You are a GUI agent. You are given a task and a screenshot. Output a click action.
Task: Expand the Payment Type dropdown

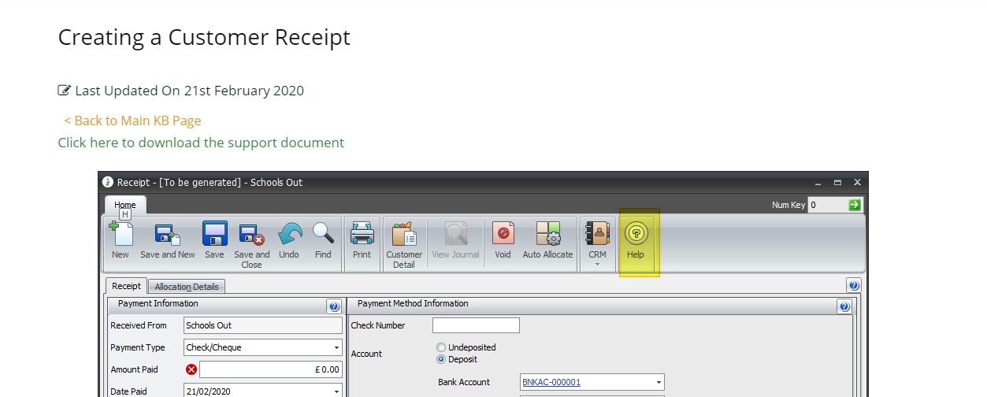coord(336,347)
